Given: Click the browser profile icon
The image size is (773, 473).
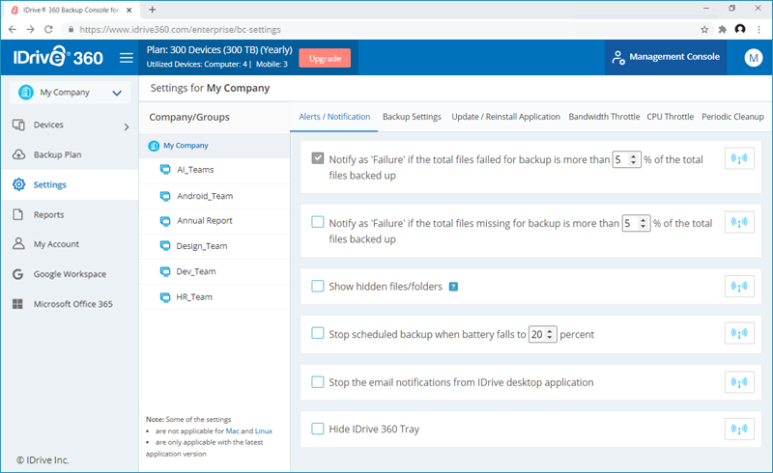Looking at the screenshot, I should point(740,29).
